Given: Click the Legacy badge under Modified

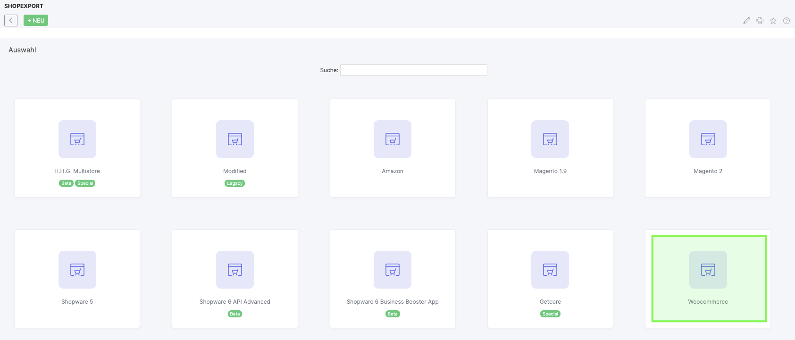Looking at the screenshot, I should coord(235,183).
